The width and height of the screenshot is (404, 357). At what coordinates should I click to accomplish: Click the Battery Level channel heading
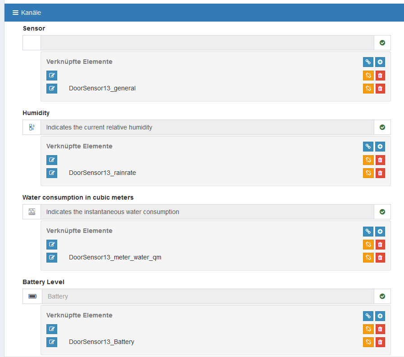coord(44,282)
